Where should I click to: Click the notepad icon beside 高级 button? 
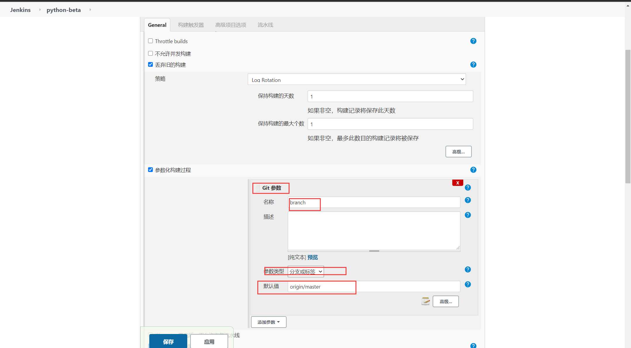pos(426,301)
